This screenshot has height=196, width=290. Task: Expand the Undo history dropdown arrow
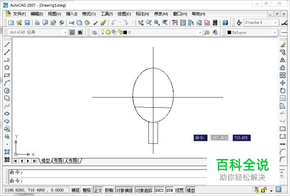coord(120,23)
